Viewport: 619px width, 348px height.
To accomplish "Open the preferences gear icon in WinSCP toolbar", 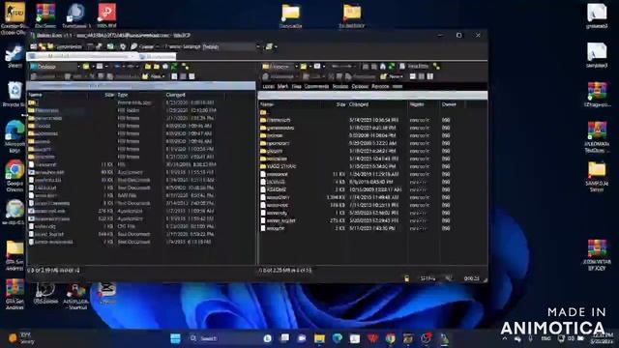I will point(123,46).
